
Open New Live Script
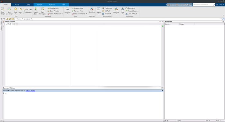[9, 11]
